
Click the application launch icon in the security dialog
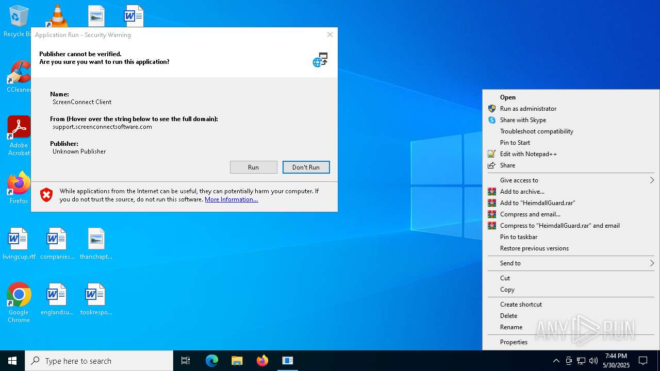(320, 59)
